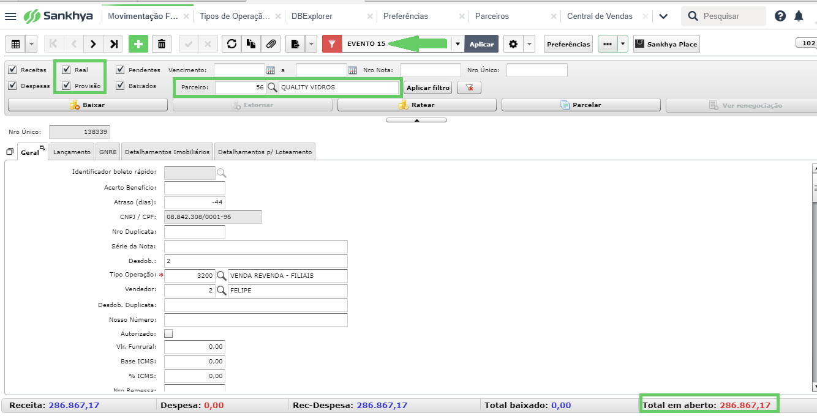The image size is (817, 416).
Task: Switch to the Lançamento tab
Action: 72,152
